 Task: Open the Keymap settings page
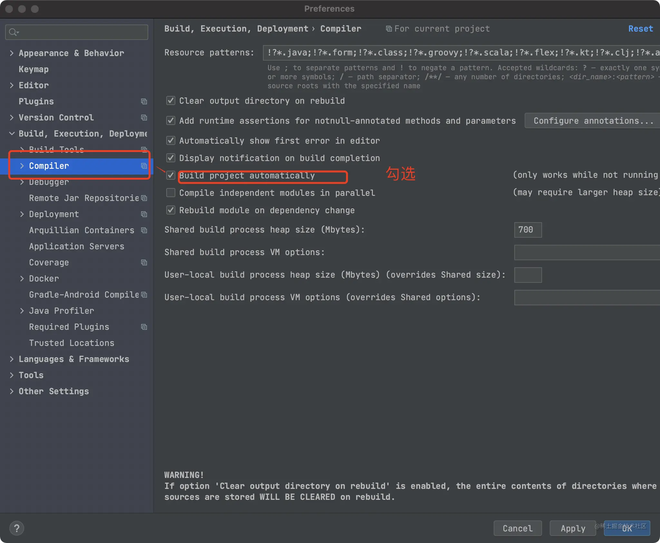point(34,69)
